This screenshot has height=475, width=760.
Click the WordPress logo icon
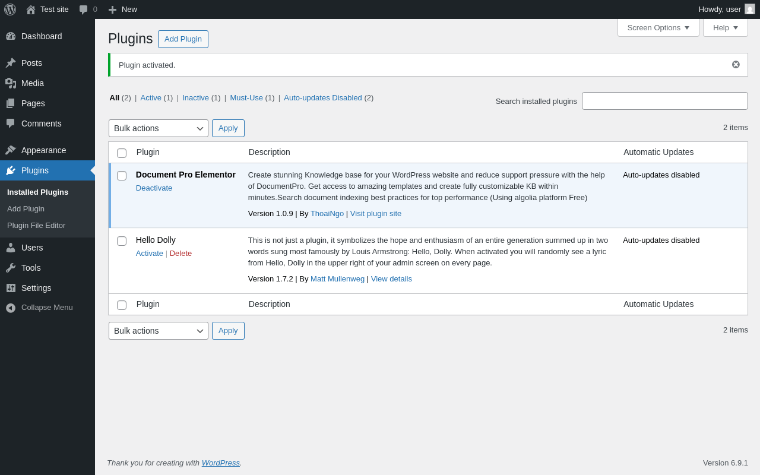tap(10, 9)
